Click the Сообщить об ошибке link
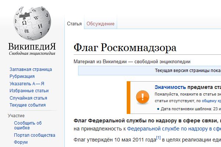The image size is (221, 147). (x=28, y=126)
